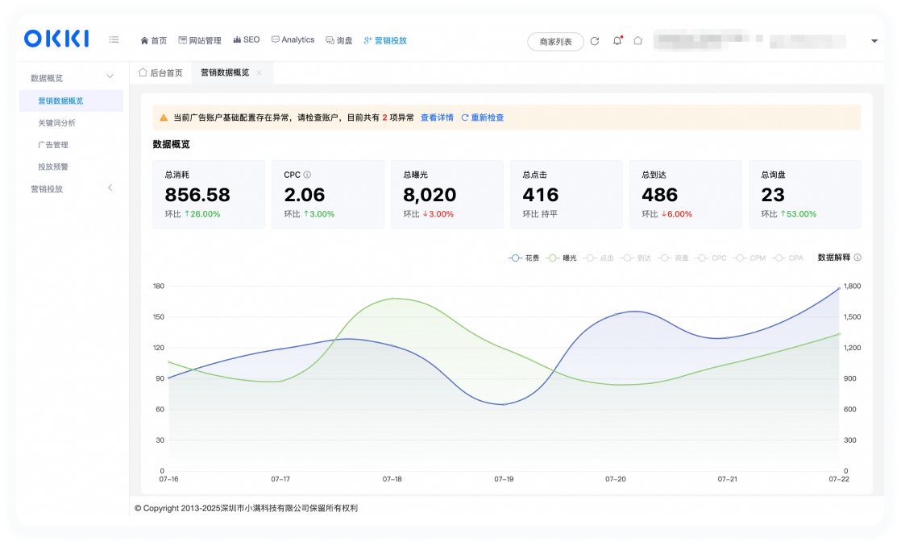Switch to the 后台首页 tab
901x545 pixels.
(160, 72)
